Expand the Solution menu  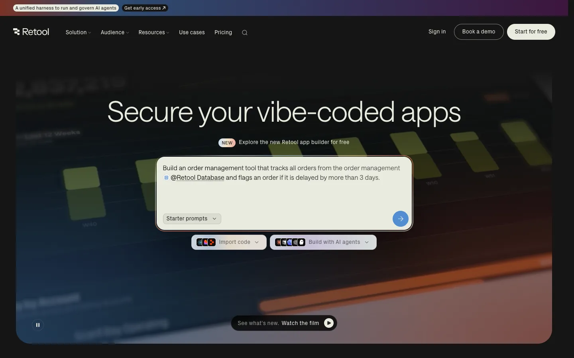pos(78,32)
